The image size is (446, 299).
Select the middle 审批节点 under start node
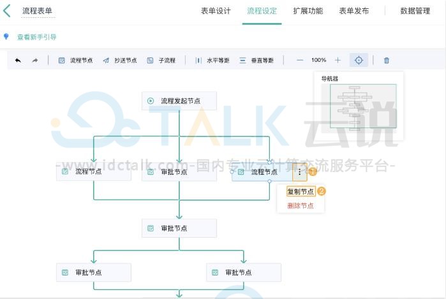pos(179,172)
